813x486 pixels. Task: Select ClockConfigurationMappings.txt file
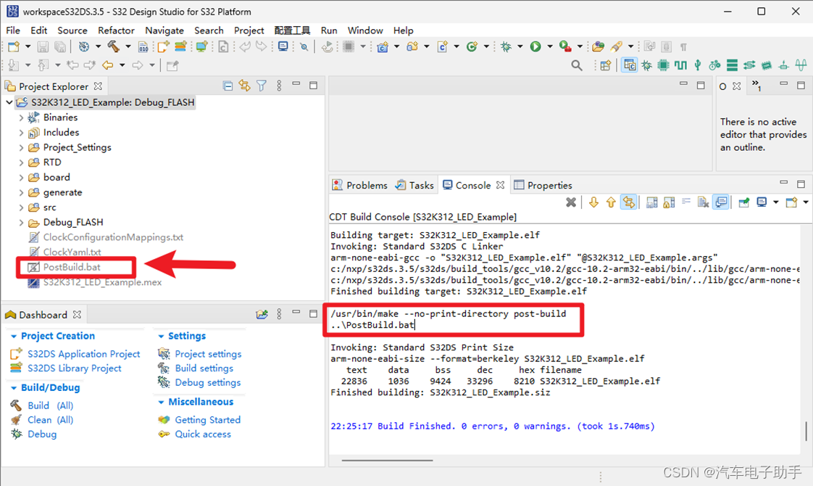pos(113,237)
